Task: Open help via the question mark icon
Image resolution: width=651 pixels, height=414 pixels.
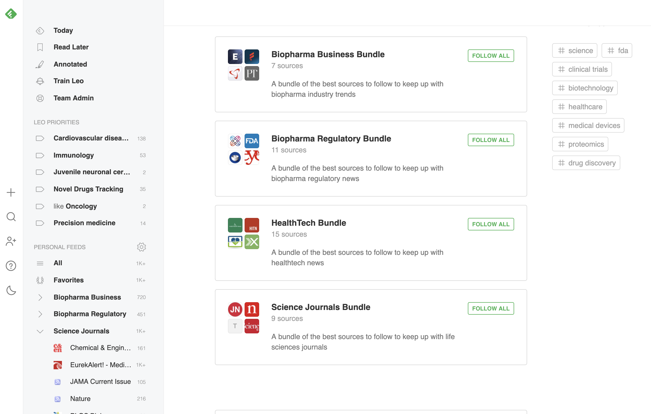Action: coord(11,266)
